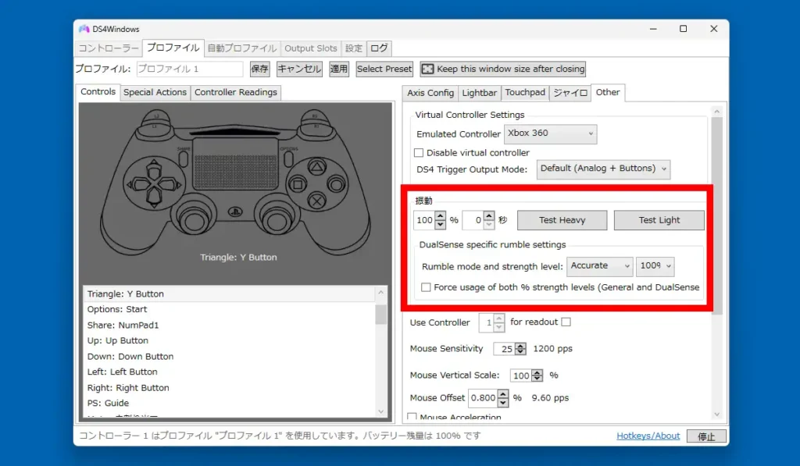Increase Mouse Sensitivity spinner
The height and width of the screenshot is (466, 800).
520,346
